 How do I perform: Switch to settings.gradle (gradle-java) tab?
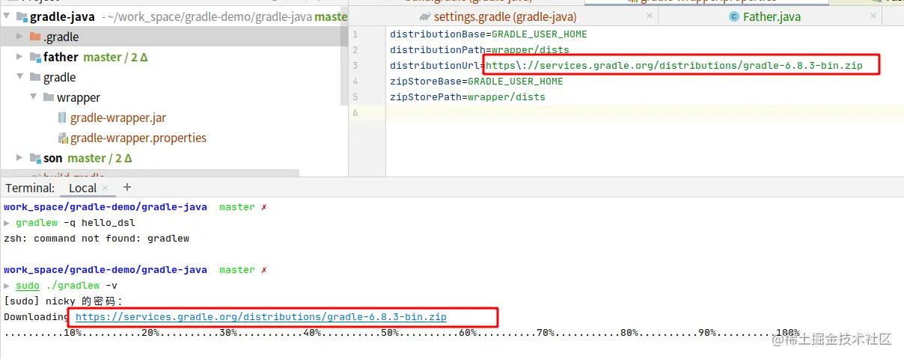point(505,16)
